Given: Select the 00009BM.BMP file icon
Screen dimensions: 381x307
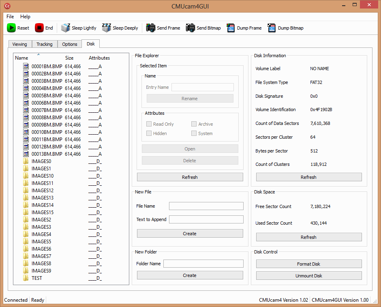Looking at the screenshot, I should 26,125.
